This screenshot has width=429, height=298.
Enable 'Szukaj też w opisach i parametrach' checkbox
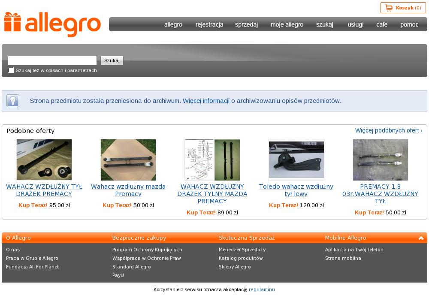[11, 70]
